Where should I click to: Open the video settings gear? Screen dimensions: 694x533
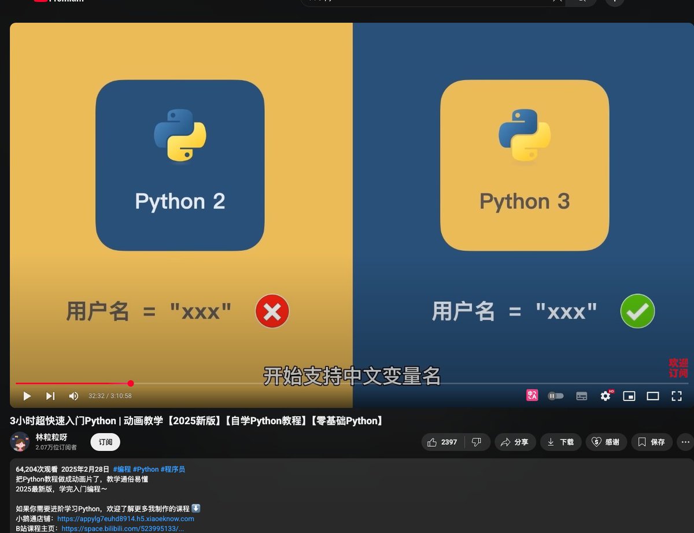(x=606, y=396)
